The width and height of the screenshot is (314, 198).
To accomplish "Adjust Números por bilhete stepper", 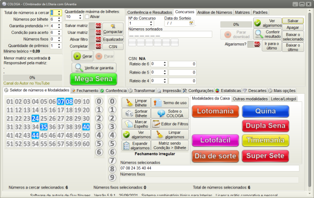I will (59, 19).
